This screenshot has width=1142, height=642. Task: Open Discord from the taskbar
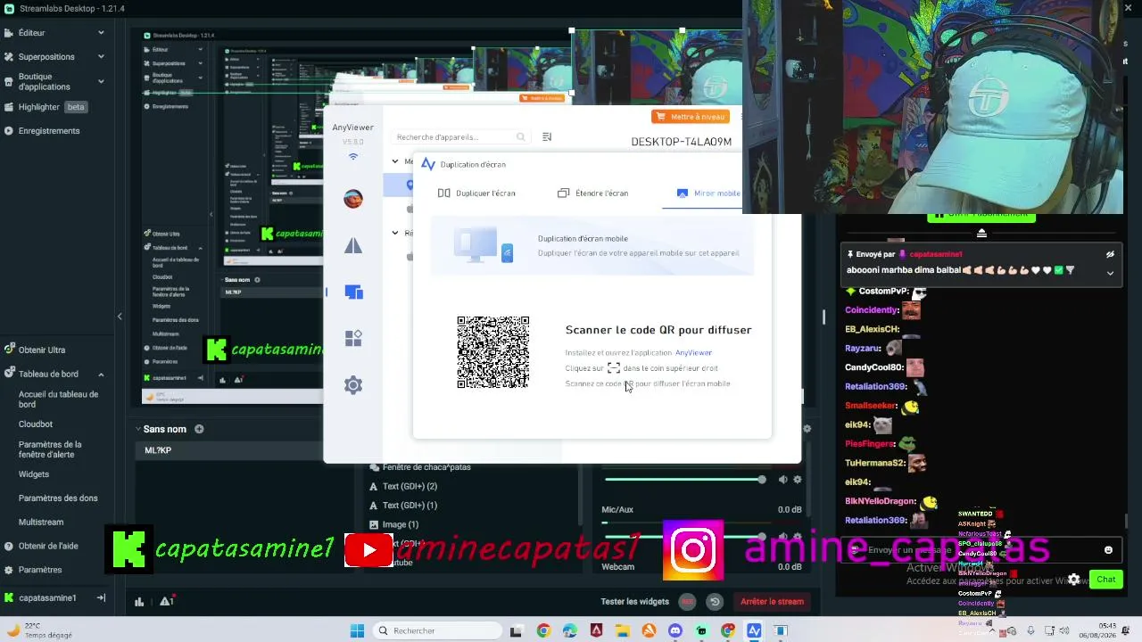(x=675, y=631)
